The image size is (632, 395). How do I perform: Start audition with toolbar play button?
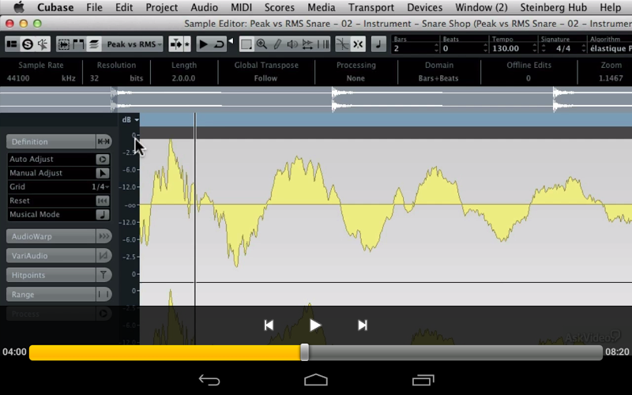(204, 44)
